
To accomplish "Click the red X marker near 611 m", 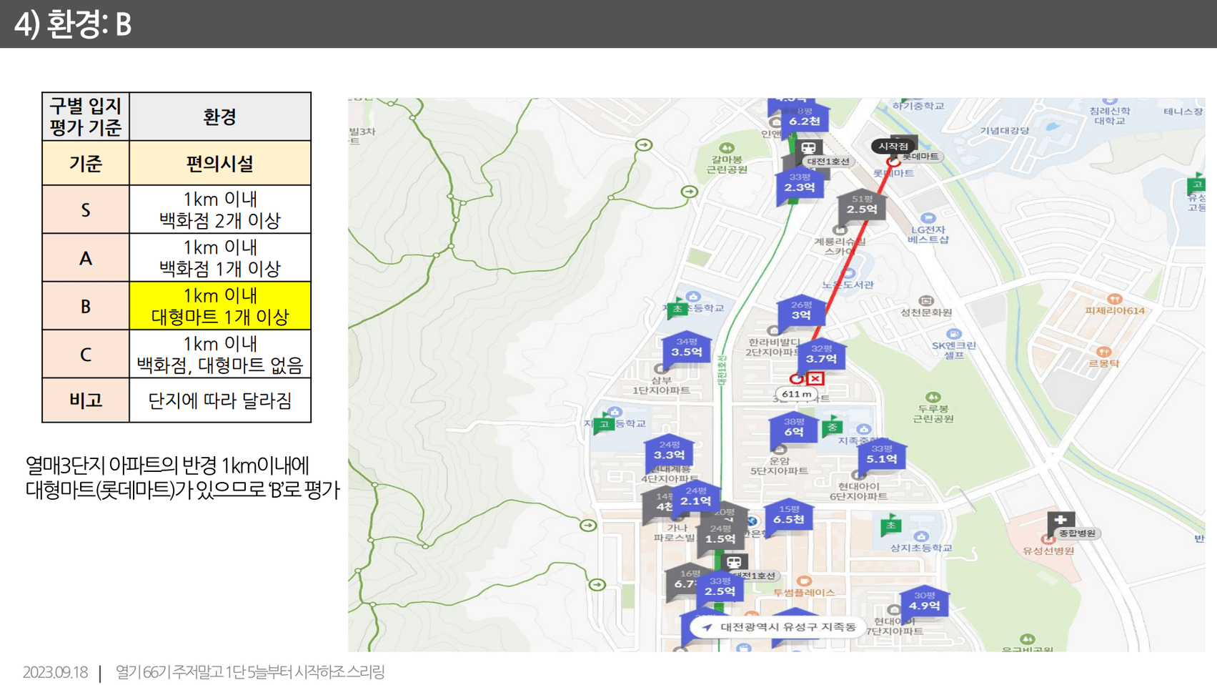I will coord(815,378).
